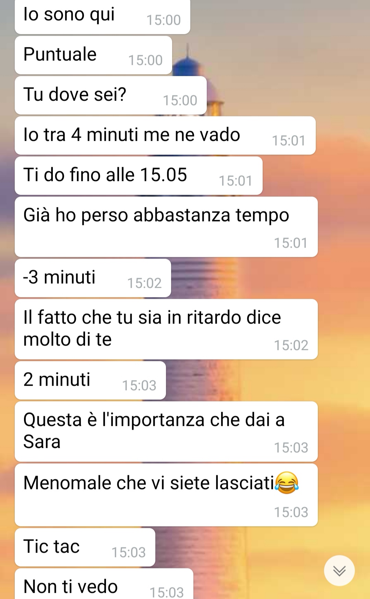Tap the '2 minuti' message bubble
370x599 pixels.
tap(90, 380)
